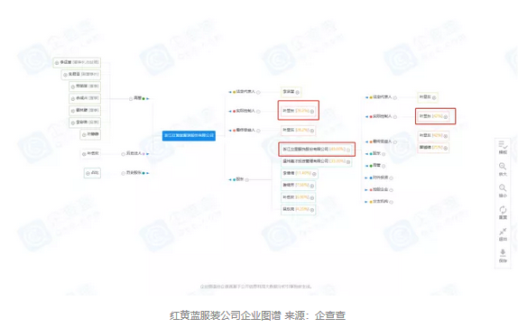Click the 历史股东 category label
Viewport: 527px width, 328px height.
134,173
